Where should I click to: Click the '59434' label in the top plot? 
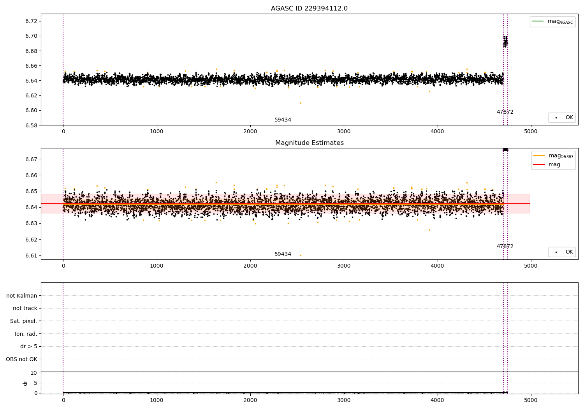283,120
